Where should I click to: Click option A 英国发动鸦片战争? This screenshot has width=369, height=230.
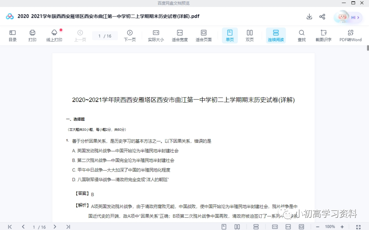tap(125, 151)
